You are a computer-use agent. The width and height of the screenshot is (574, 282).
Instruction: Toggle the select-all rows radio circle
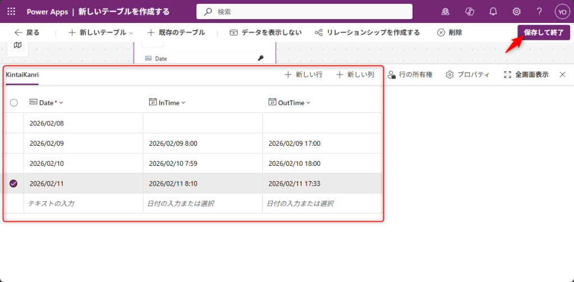[x=14, y=103]
